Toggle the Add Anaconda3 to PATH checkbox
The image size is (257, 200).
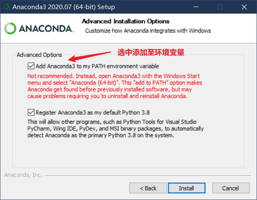point(31,66)
